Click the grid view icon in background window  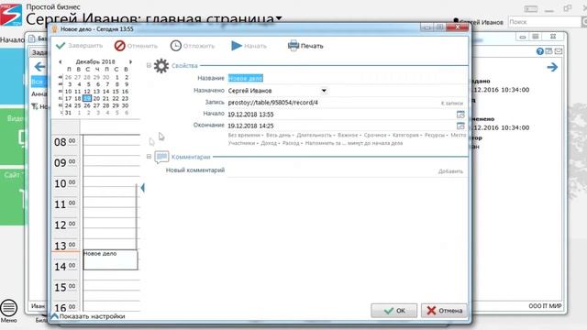pos(536,37)
